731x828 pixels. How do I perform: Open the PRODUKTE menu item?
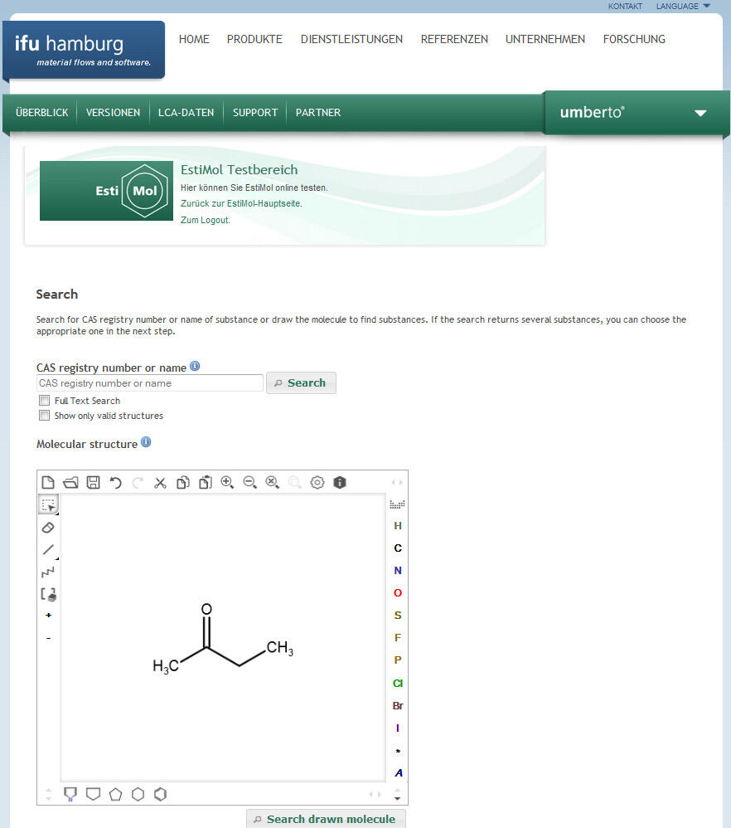[x=254, y=39]
